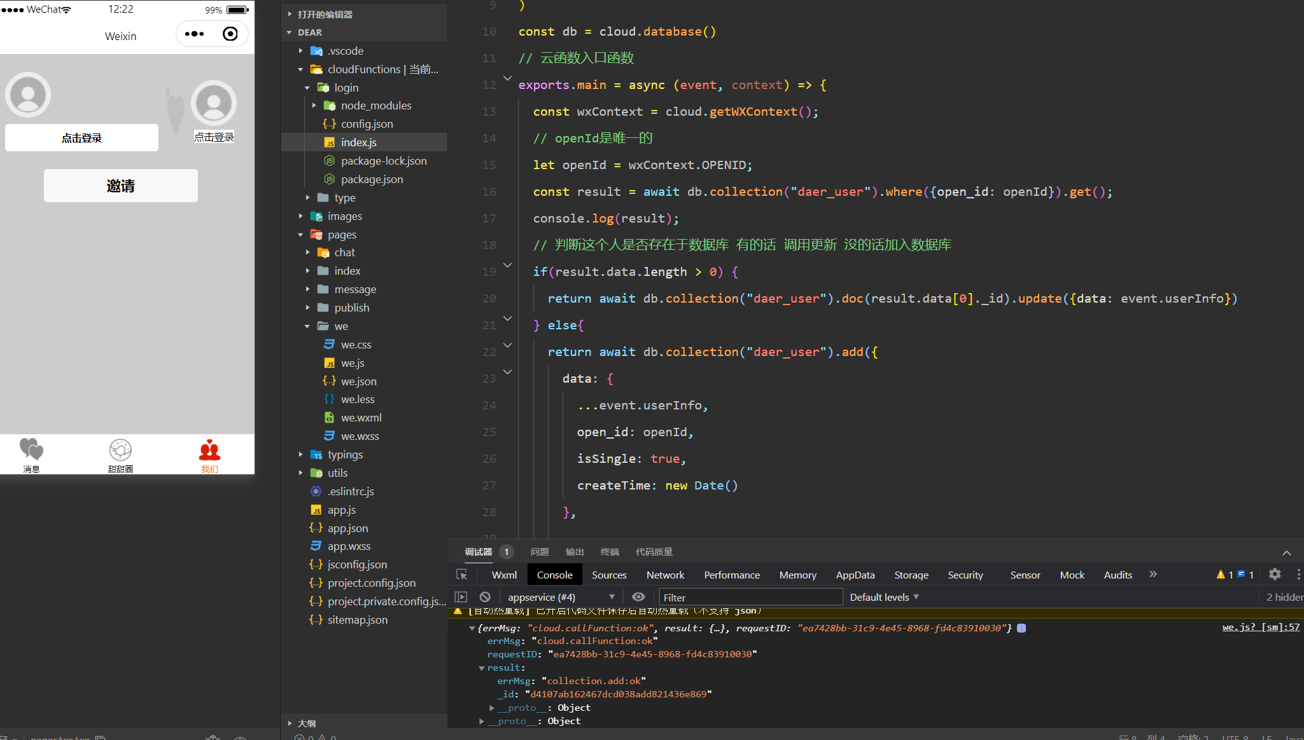Show more DevTools tabs chevron
This screenshot has height=740, width=1304.
pos(1153,574)
